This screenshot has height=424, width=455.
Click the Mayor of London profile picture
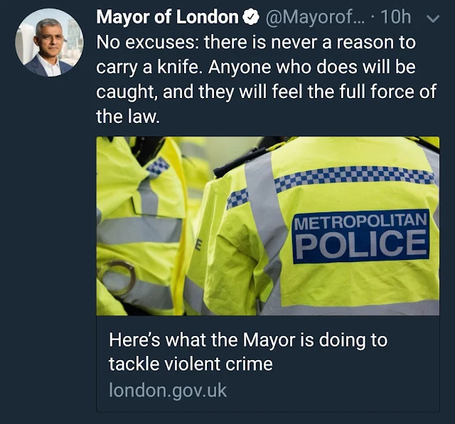[x=48, y=43]
